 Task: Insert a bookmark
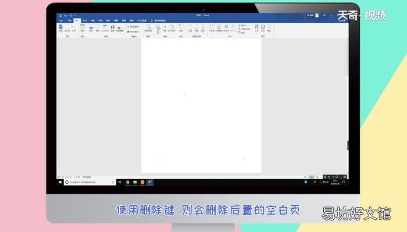165,28
